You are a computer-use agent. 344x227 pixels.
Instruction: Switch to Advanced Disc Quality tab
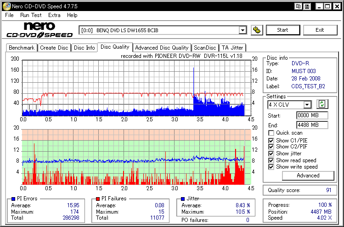[x=162, y=48]
